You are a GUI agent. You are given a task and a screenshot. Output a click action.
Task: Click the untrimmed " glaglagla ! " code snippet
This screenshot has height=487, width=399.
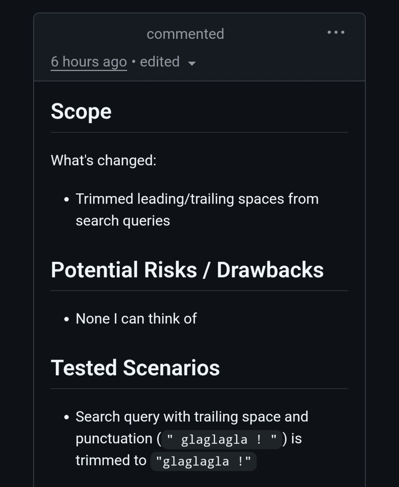[x=222, y=439]
